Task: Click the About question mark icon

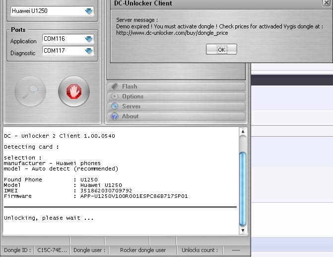Action: coord(115,116)
